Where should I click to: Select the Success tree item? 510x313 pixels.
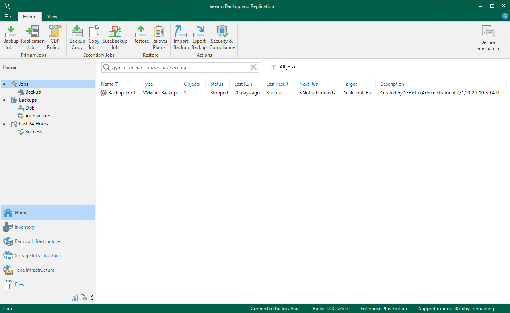click(33, 132)
